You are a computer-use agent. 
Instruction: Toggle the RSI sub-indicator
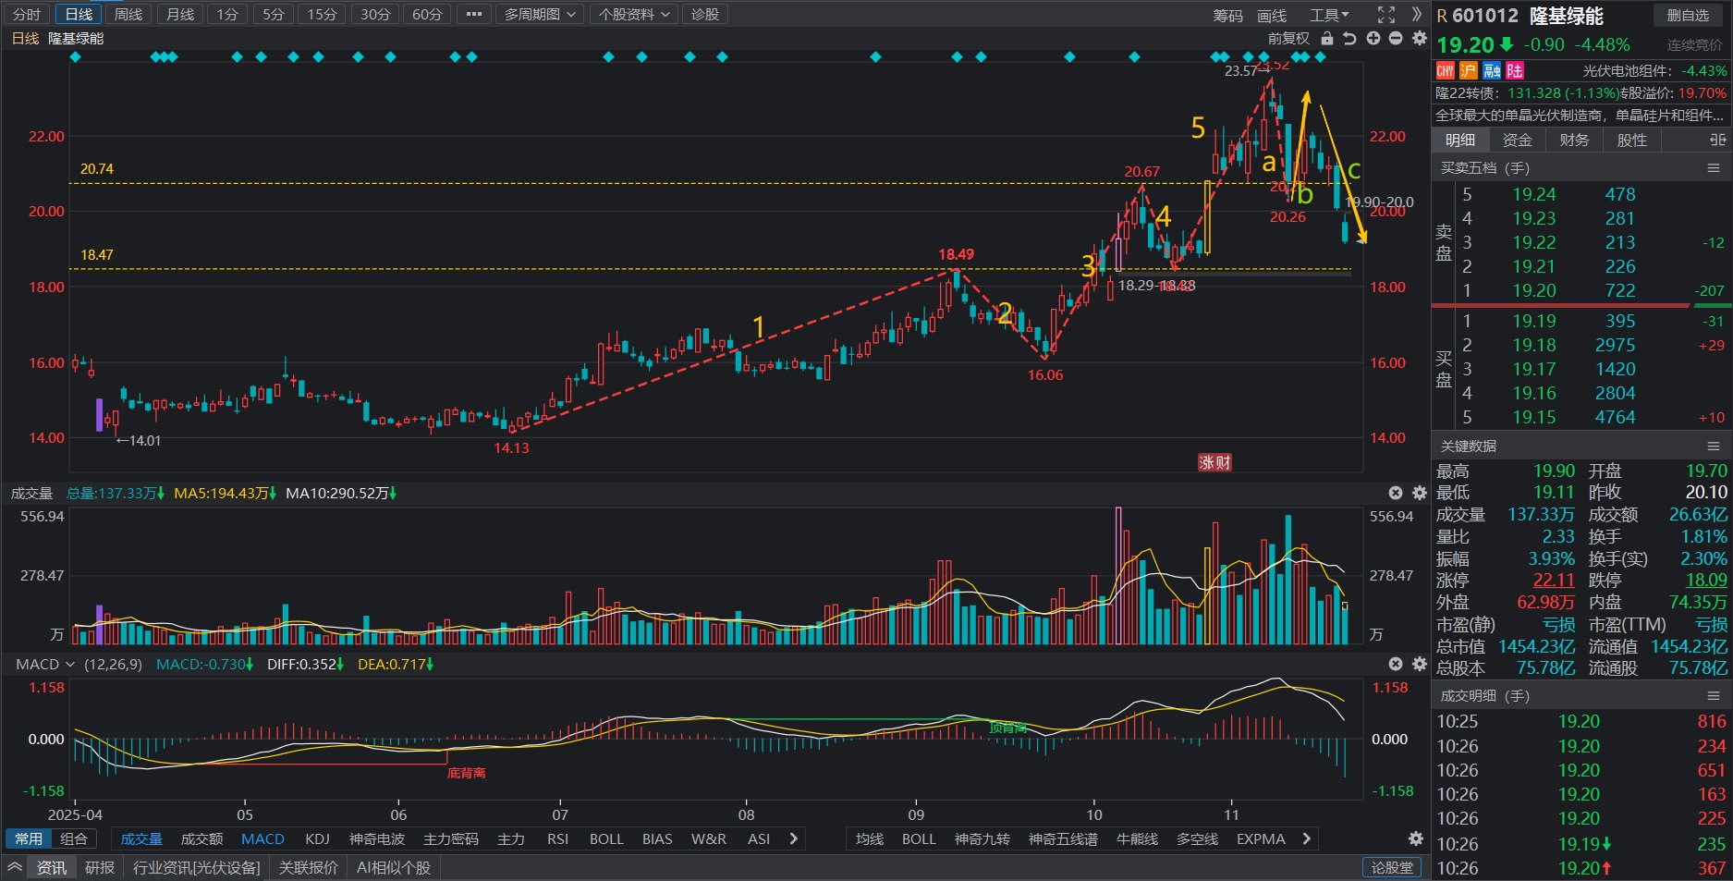pyautogui.click(x=557, y=838)
